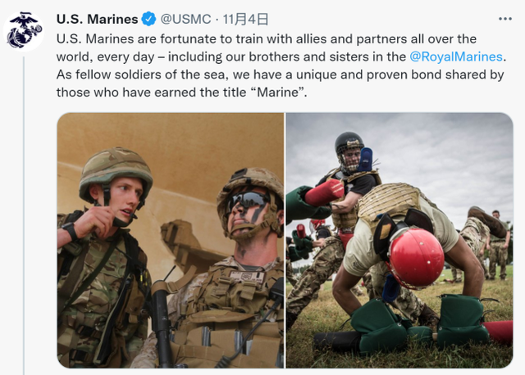Open left photo of two helmeted soldiers
The image size is (525, 375).
pos(171,240)
